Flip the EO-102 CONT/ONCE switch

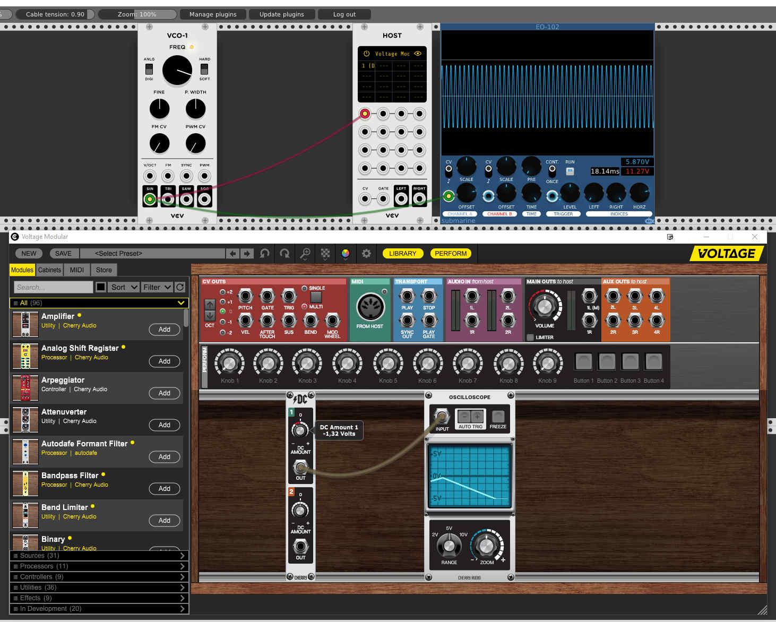552,171
